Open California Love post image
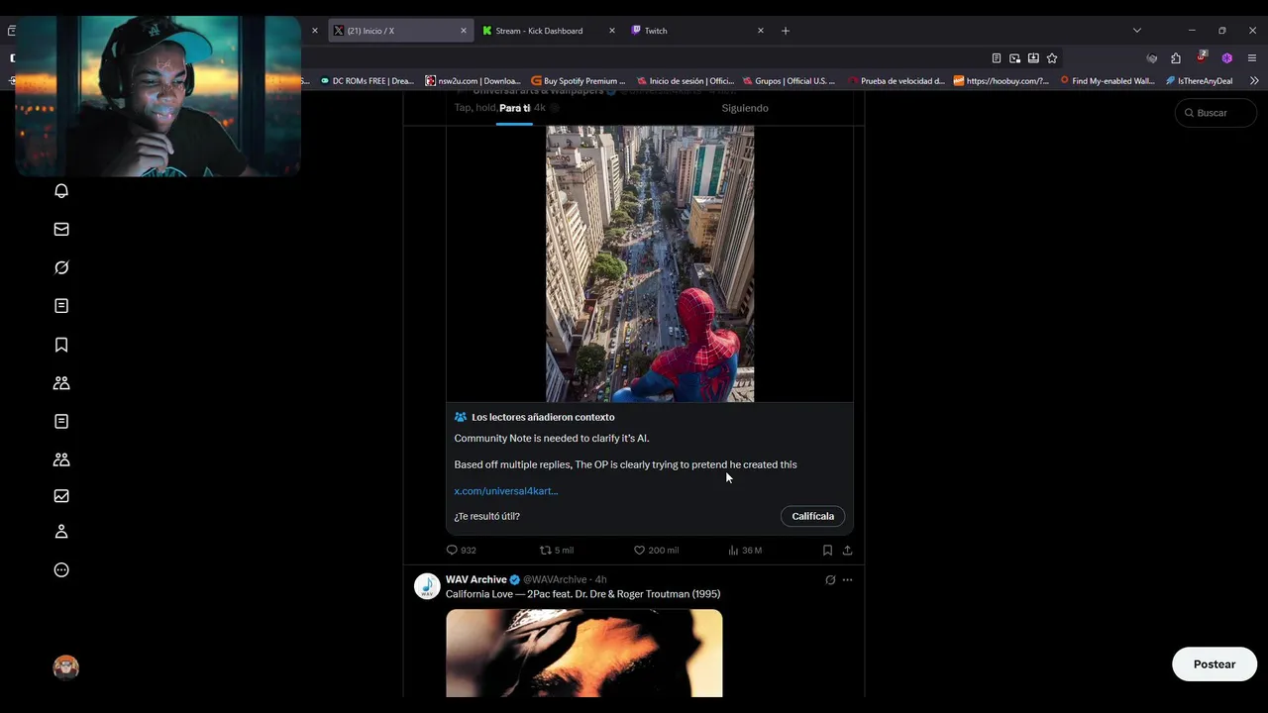The image size is (1268, 713). coord(584,653)
